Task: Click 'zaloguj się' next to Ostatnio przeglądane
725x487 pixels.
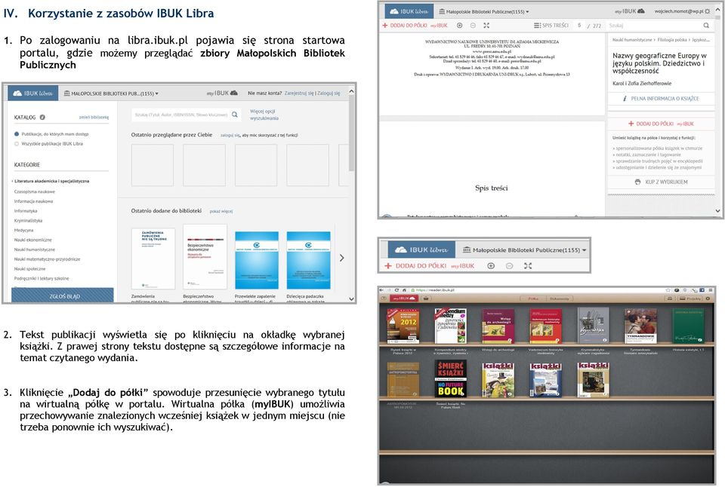Action: 230,135
